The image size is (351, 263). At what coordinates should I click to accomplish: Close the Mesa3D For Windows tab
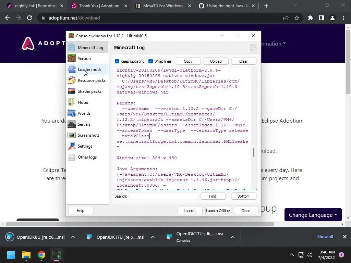[189, 6]
